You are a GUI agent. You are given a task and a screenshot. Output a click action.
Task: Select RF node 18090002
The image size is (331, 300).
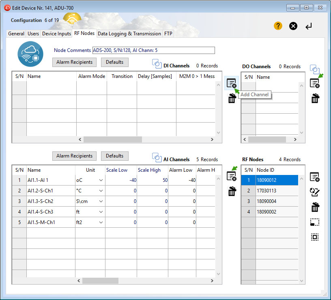(270, 212)
